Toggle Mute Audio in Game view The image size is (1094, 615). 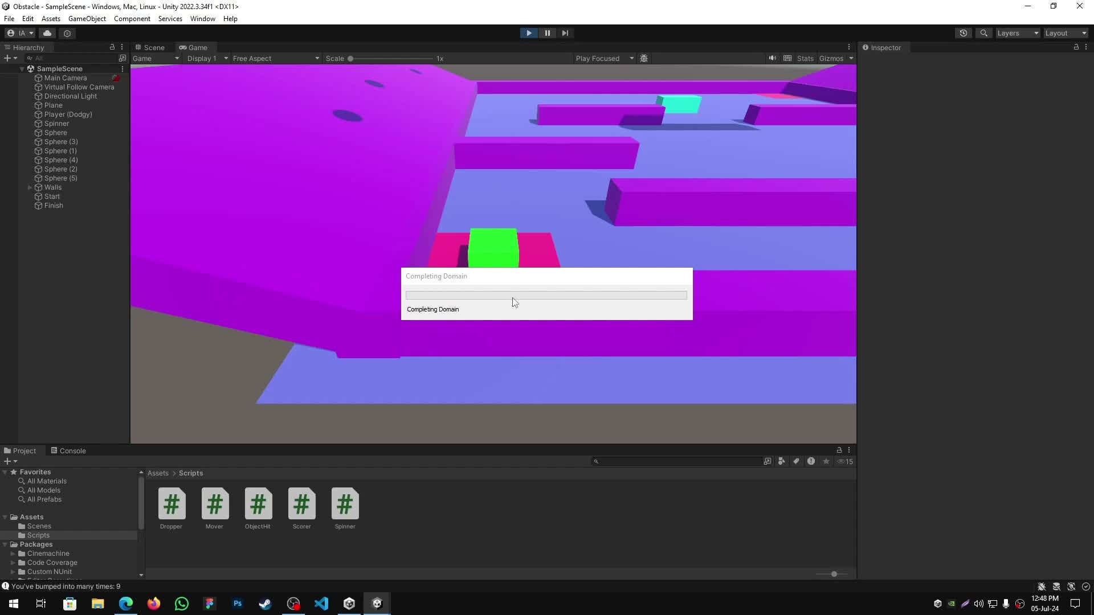pos(772,58)
